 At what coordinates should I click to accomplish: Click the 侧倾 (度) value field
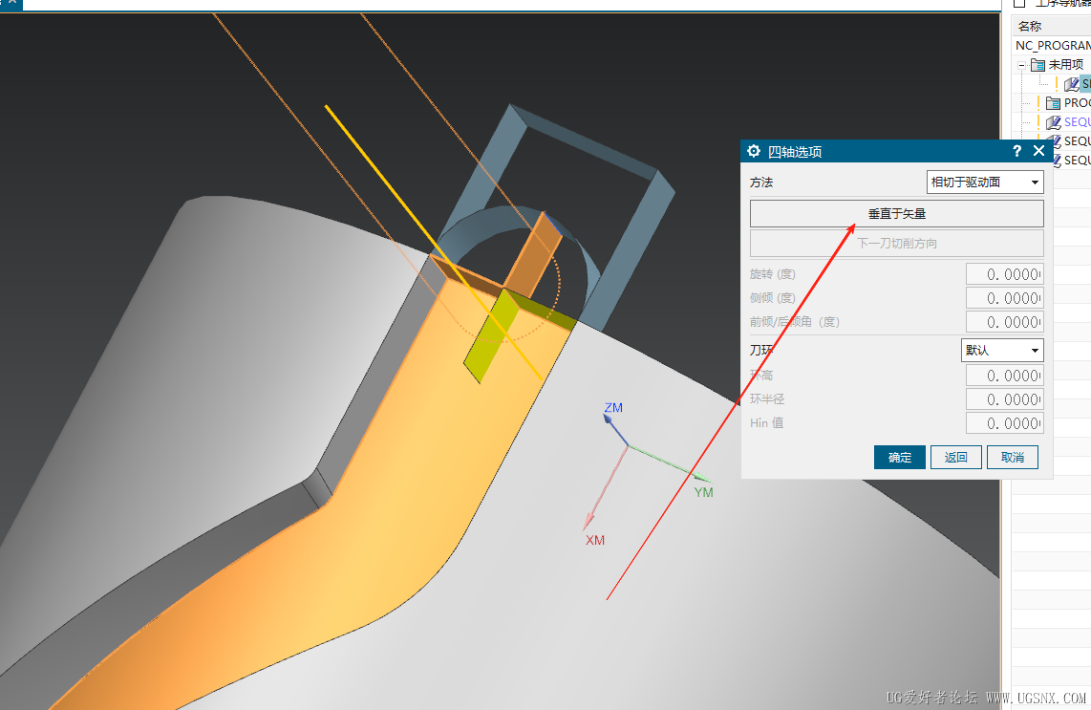[1005, 298]
